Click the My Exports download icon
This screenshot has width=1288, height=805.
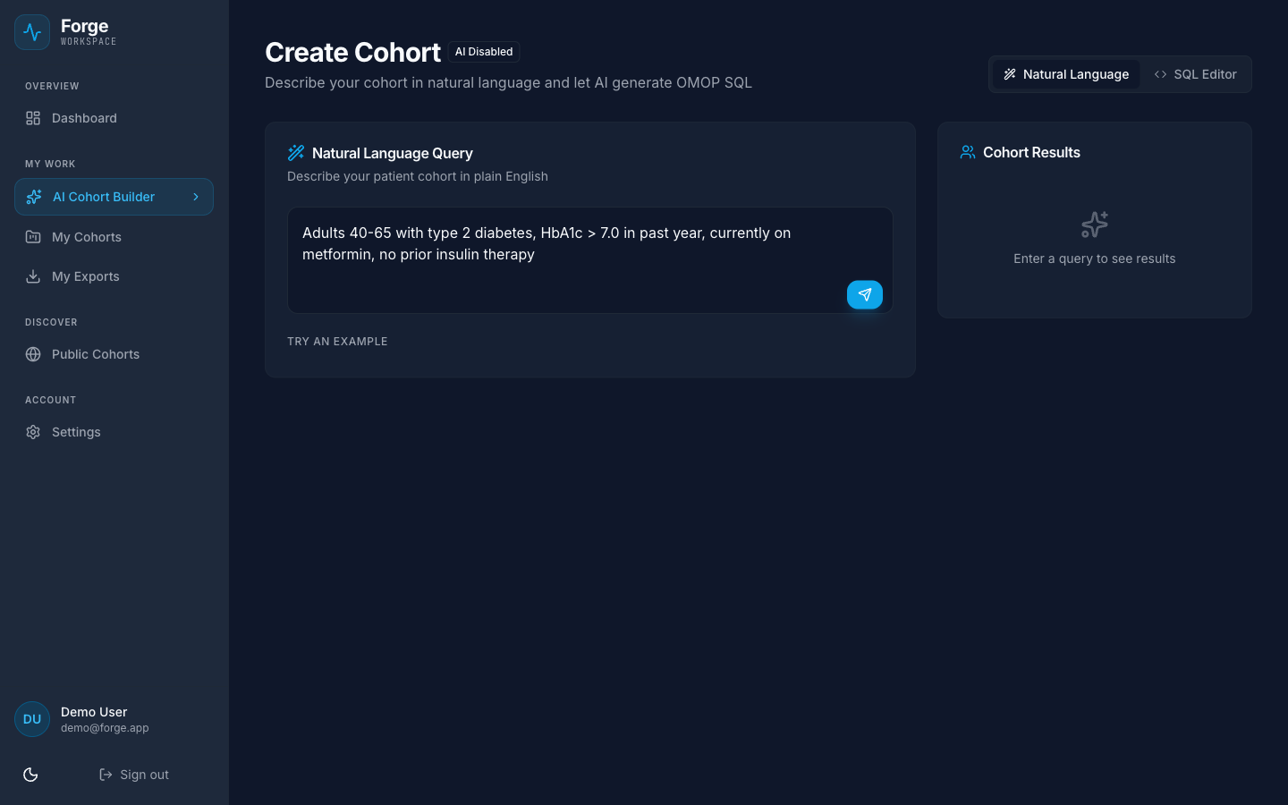coord(33,276)
